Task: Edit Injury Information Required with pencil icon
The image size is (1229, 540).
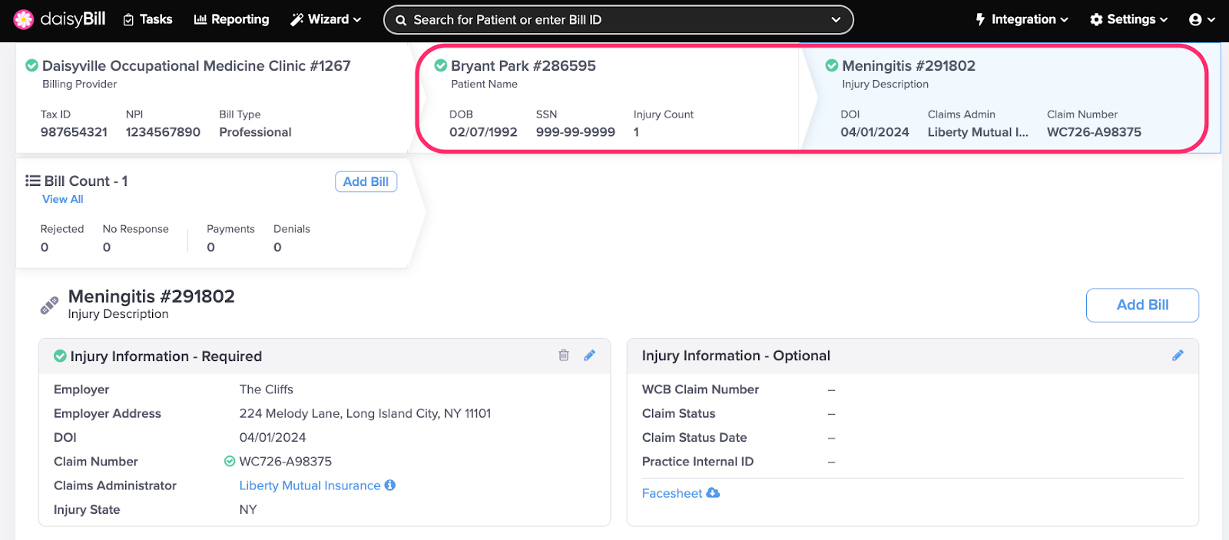Action: (x=589, y=355)
